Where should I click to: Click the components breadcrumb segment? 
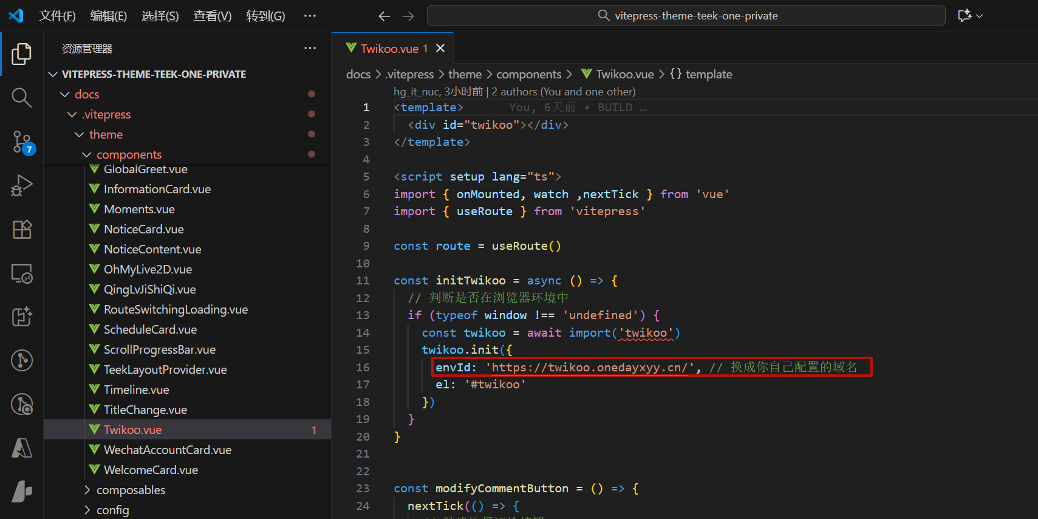[528, 74]
